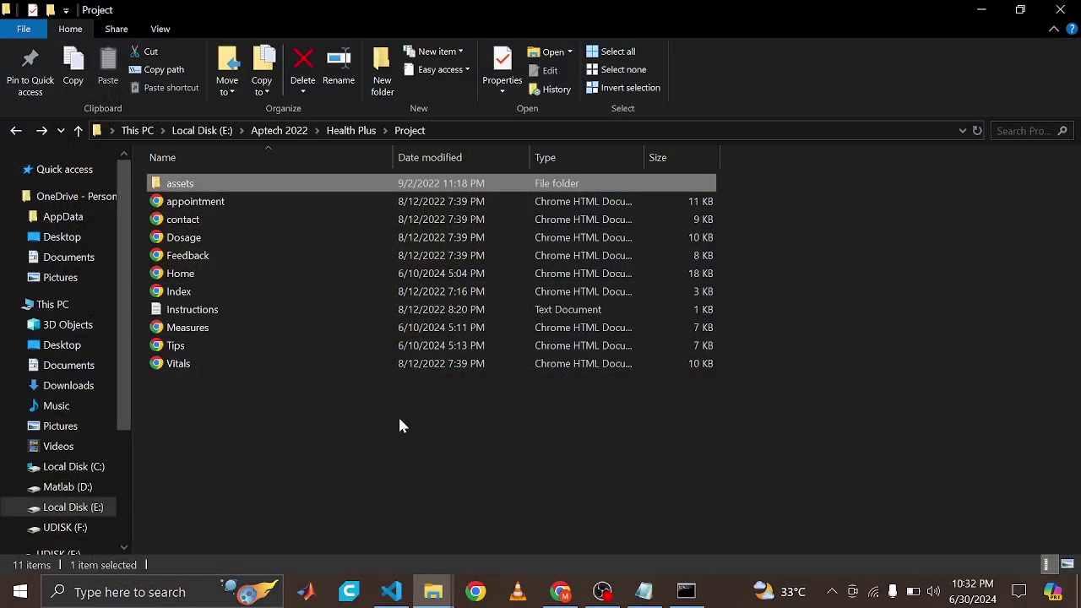Expand the address bar history dropdown
The width and height of the screenshot is (1081, 608).
(x=962, y=131)
